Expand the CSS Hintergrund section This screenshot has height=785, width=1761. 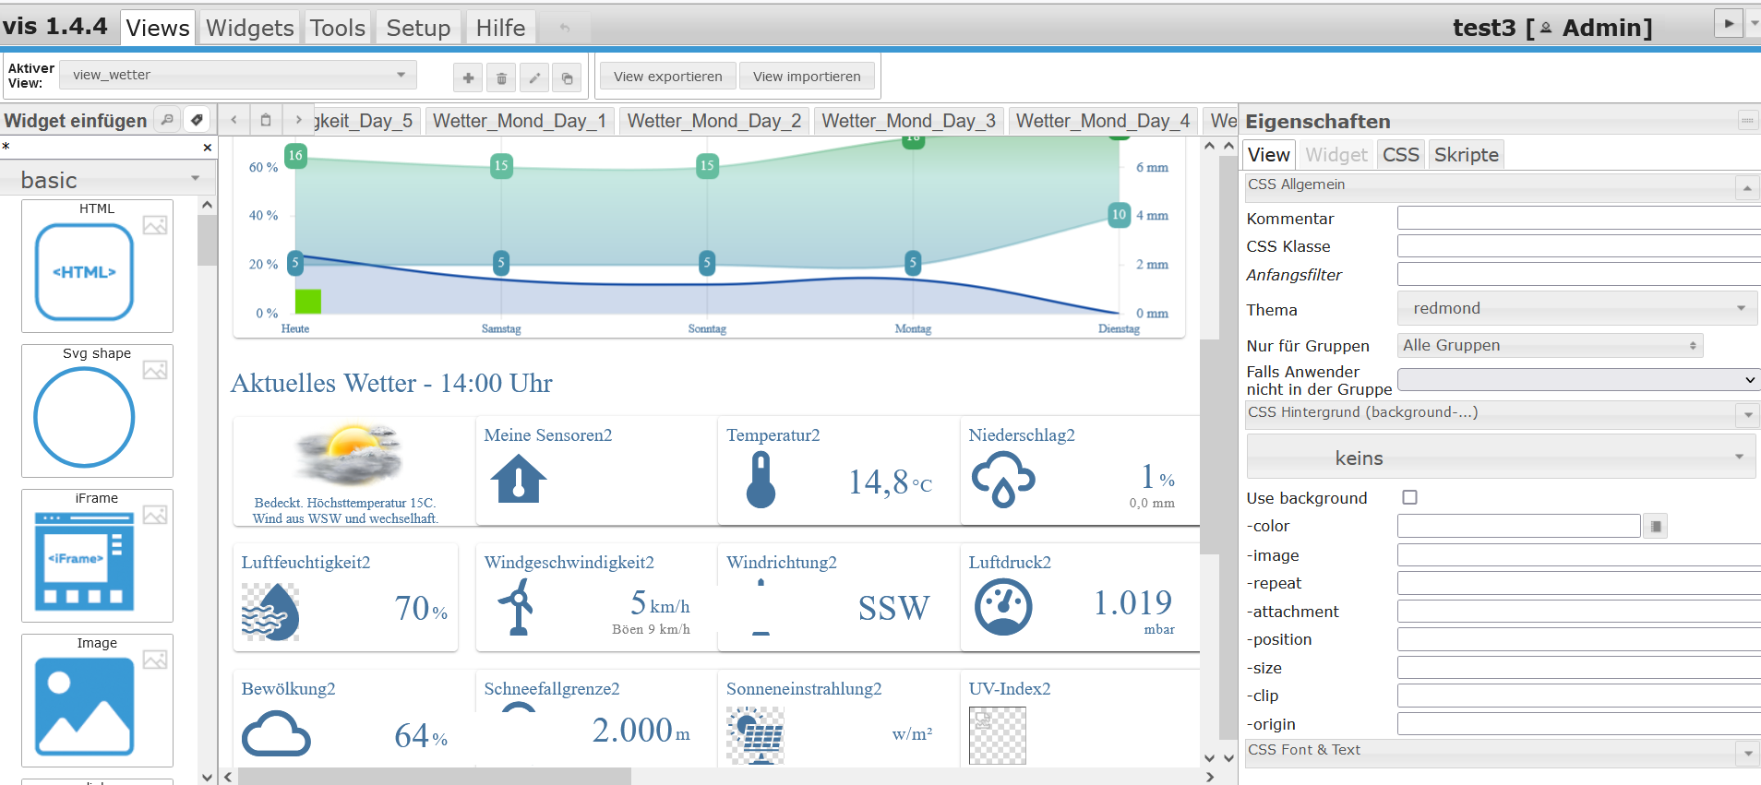click(1748, 415)
